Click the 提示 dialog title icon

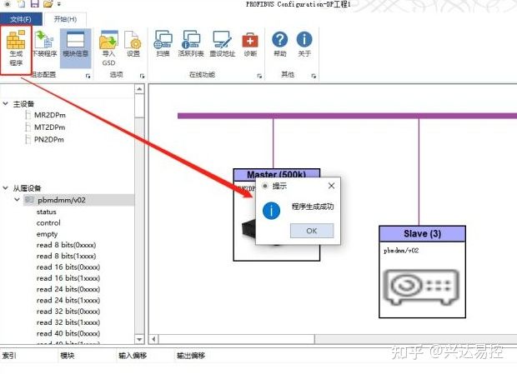[265, 186]
